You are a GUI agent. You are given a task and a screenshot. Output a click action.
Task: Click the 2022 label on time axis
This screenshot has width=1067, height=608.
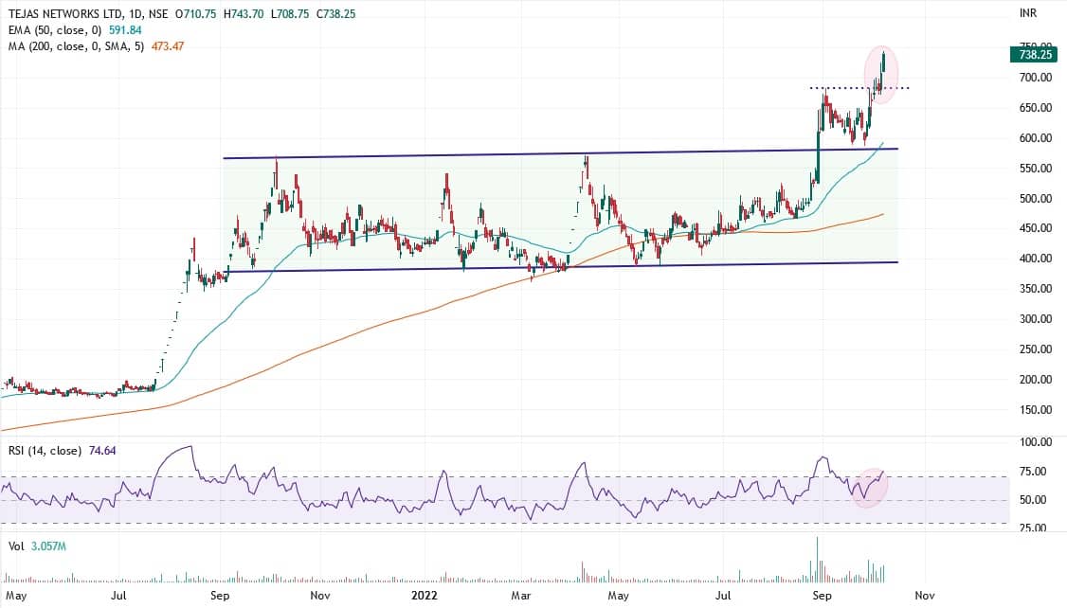(423, 596)
